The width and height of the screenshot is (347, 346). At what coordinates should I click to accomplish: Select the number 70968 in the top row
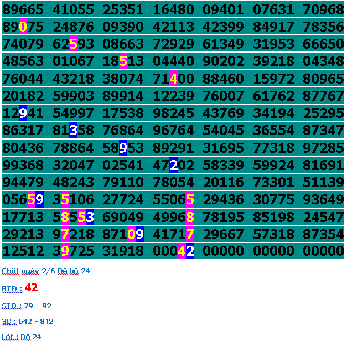click(x=324, y=10)
